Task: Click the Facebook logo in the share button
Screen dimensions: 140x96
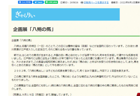Action: click(x=20, y=2)
